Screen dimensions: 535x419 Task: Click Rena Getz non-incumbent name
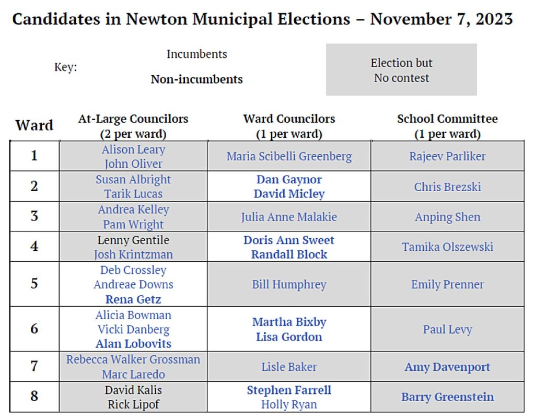[x=133, y=299]
